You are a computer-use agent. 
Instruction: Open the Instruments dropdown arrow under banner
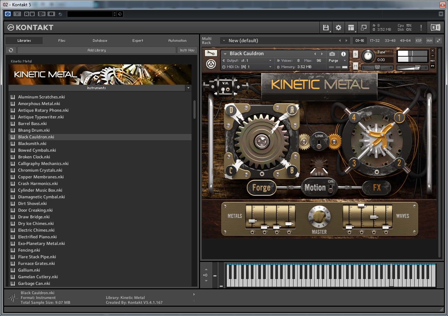point(189,88)
